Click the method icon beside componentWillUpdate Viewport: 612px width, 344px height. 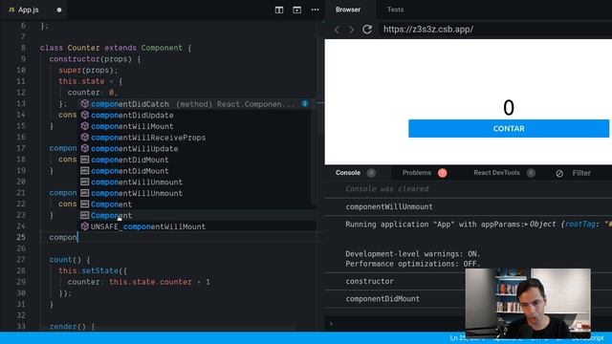click(85, 148)
